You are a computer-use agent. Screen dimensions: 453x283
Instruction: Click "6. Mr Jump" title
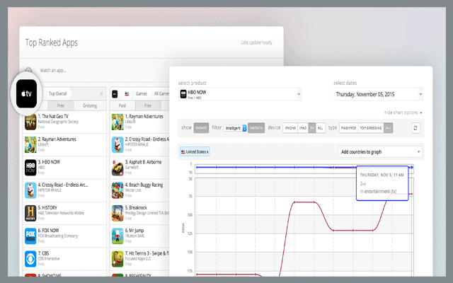[134, 231]
